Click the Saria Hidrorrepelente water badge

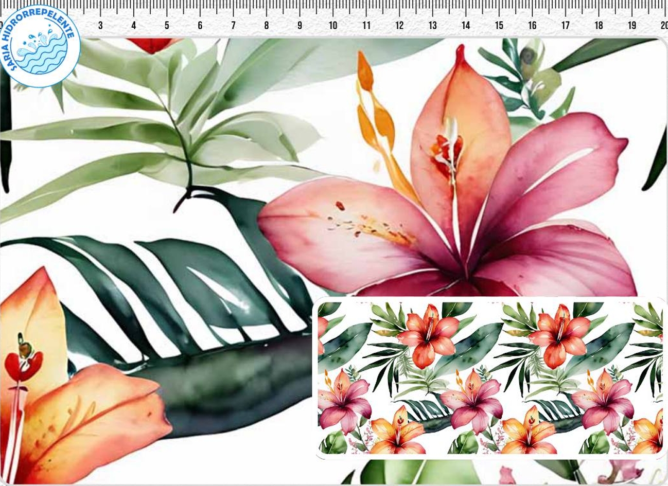point(40,46)
